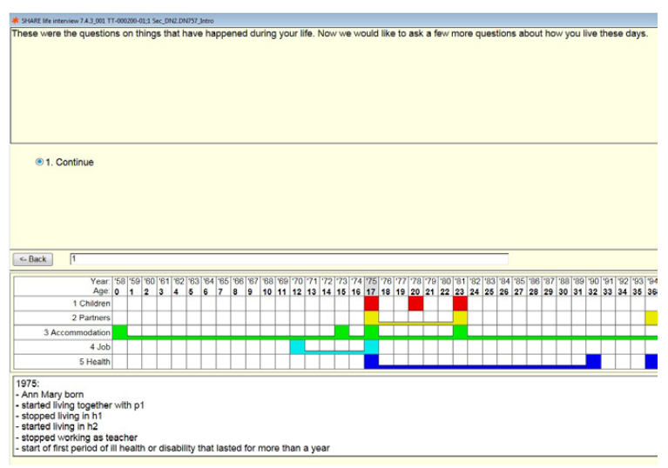Select the '1 Children' row label
Screen dimensions: 668x468
(x=91, y=304)
